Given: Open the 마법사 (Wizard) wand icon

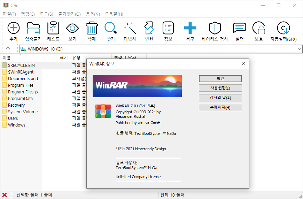Looking at the screenshot, I should [130, 28].
